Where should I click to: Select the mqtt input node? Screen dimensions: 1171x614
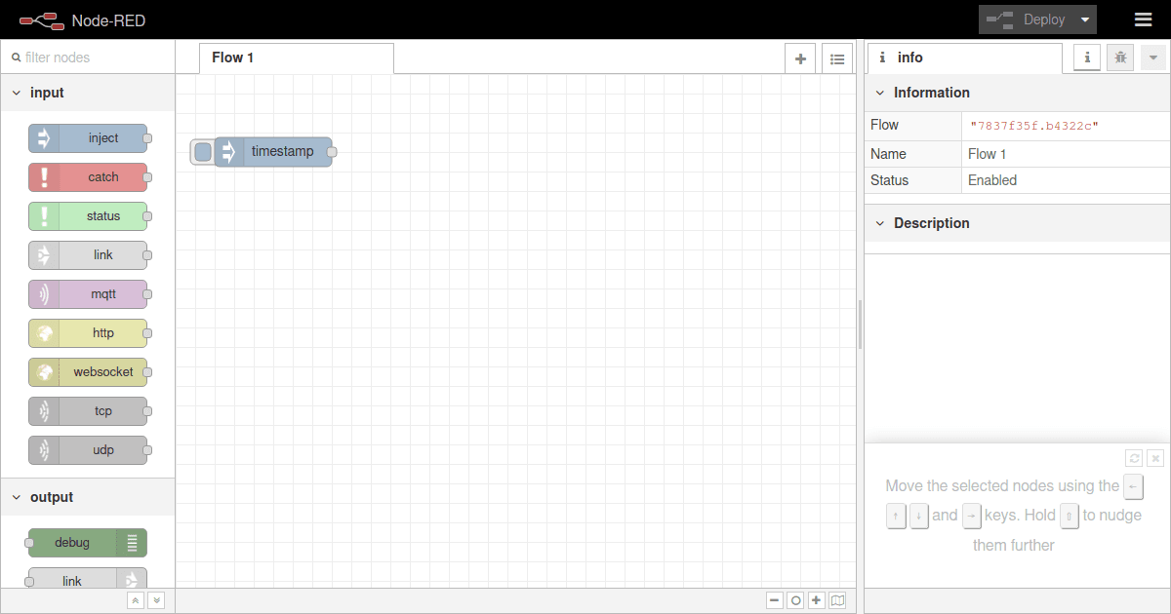[89, 293]
